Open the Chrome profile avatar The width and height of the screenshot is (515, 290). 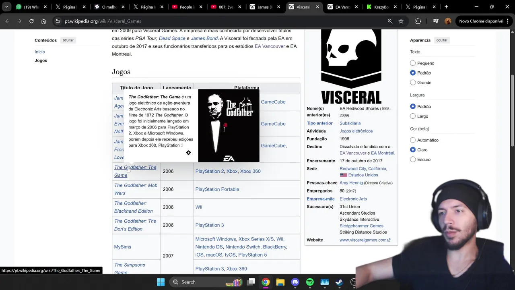448,21
